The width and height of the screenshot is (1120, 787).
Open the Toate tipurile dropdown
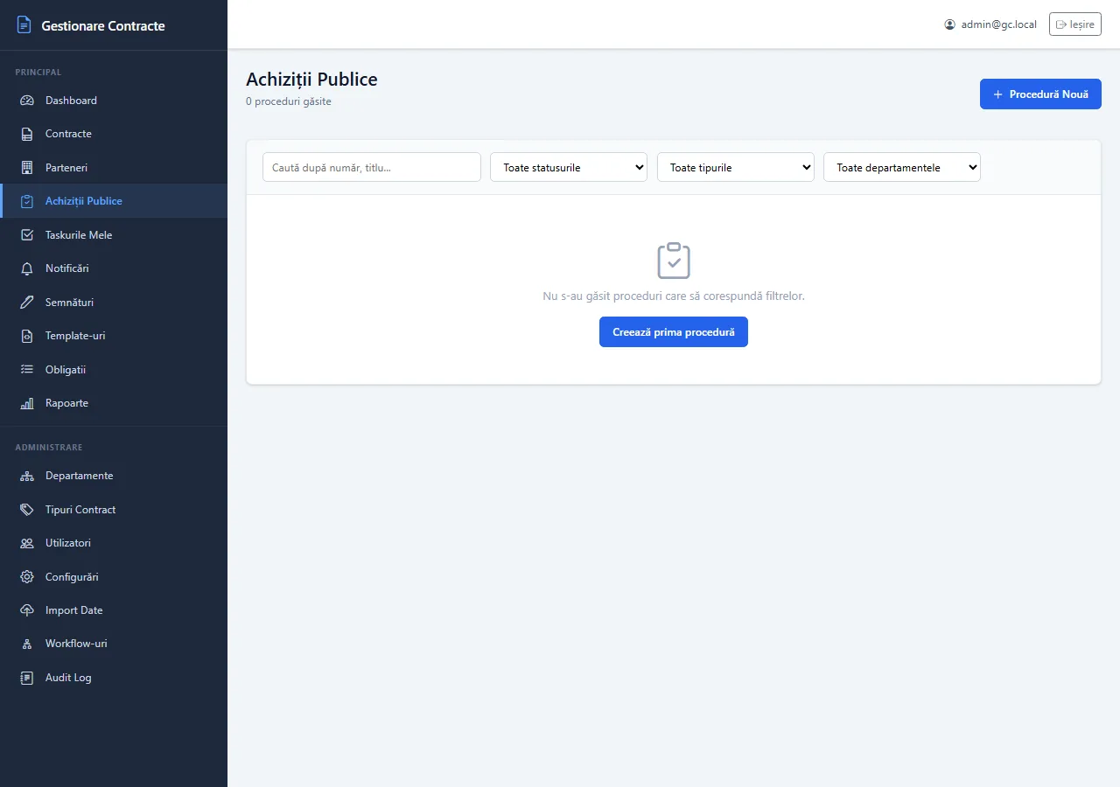coord(736,167)
